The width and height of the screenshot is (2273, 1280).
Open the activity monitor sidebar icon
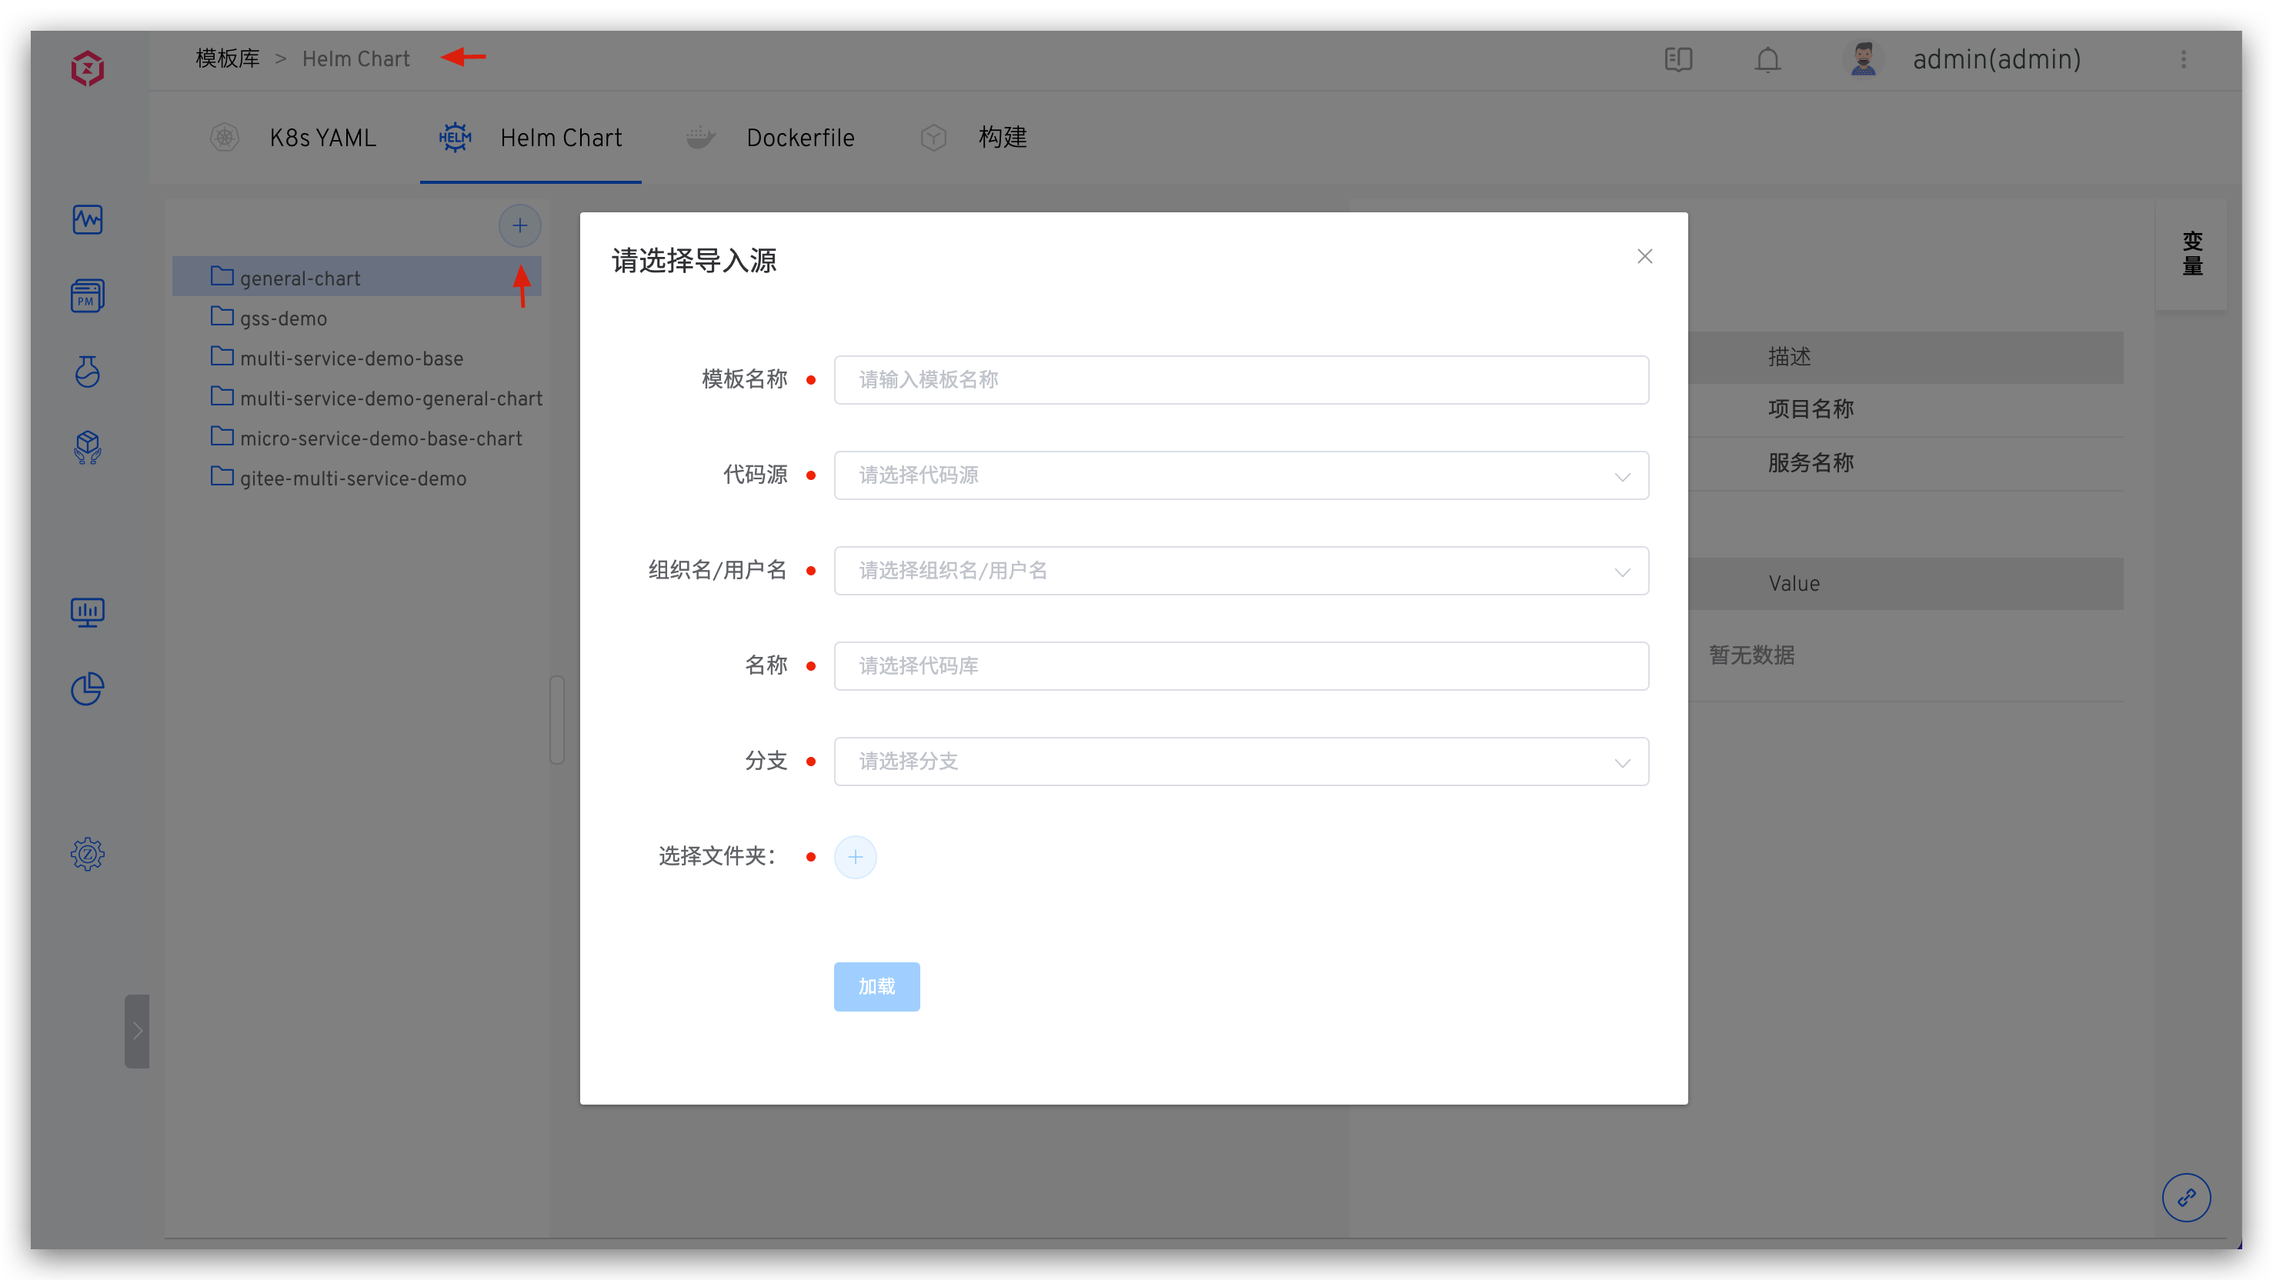tap(88, 218)
